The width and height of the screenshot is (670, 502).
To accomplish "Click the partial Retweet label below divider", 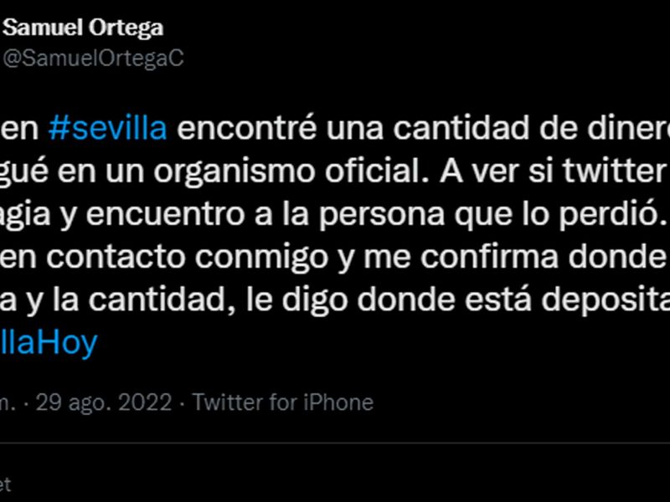I will (x=5, y=484).
